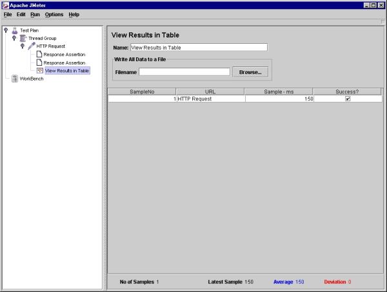This screenshot has width=387, height=292.
Task: Click the Test Plan flask icon
Action: tap(15, 30)
